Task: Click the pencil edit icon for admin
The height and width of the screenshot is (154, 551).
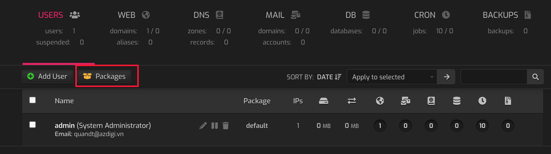Action: 203,126
